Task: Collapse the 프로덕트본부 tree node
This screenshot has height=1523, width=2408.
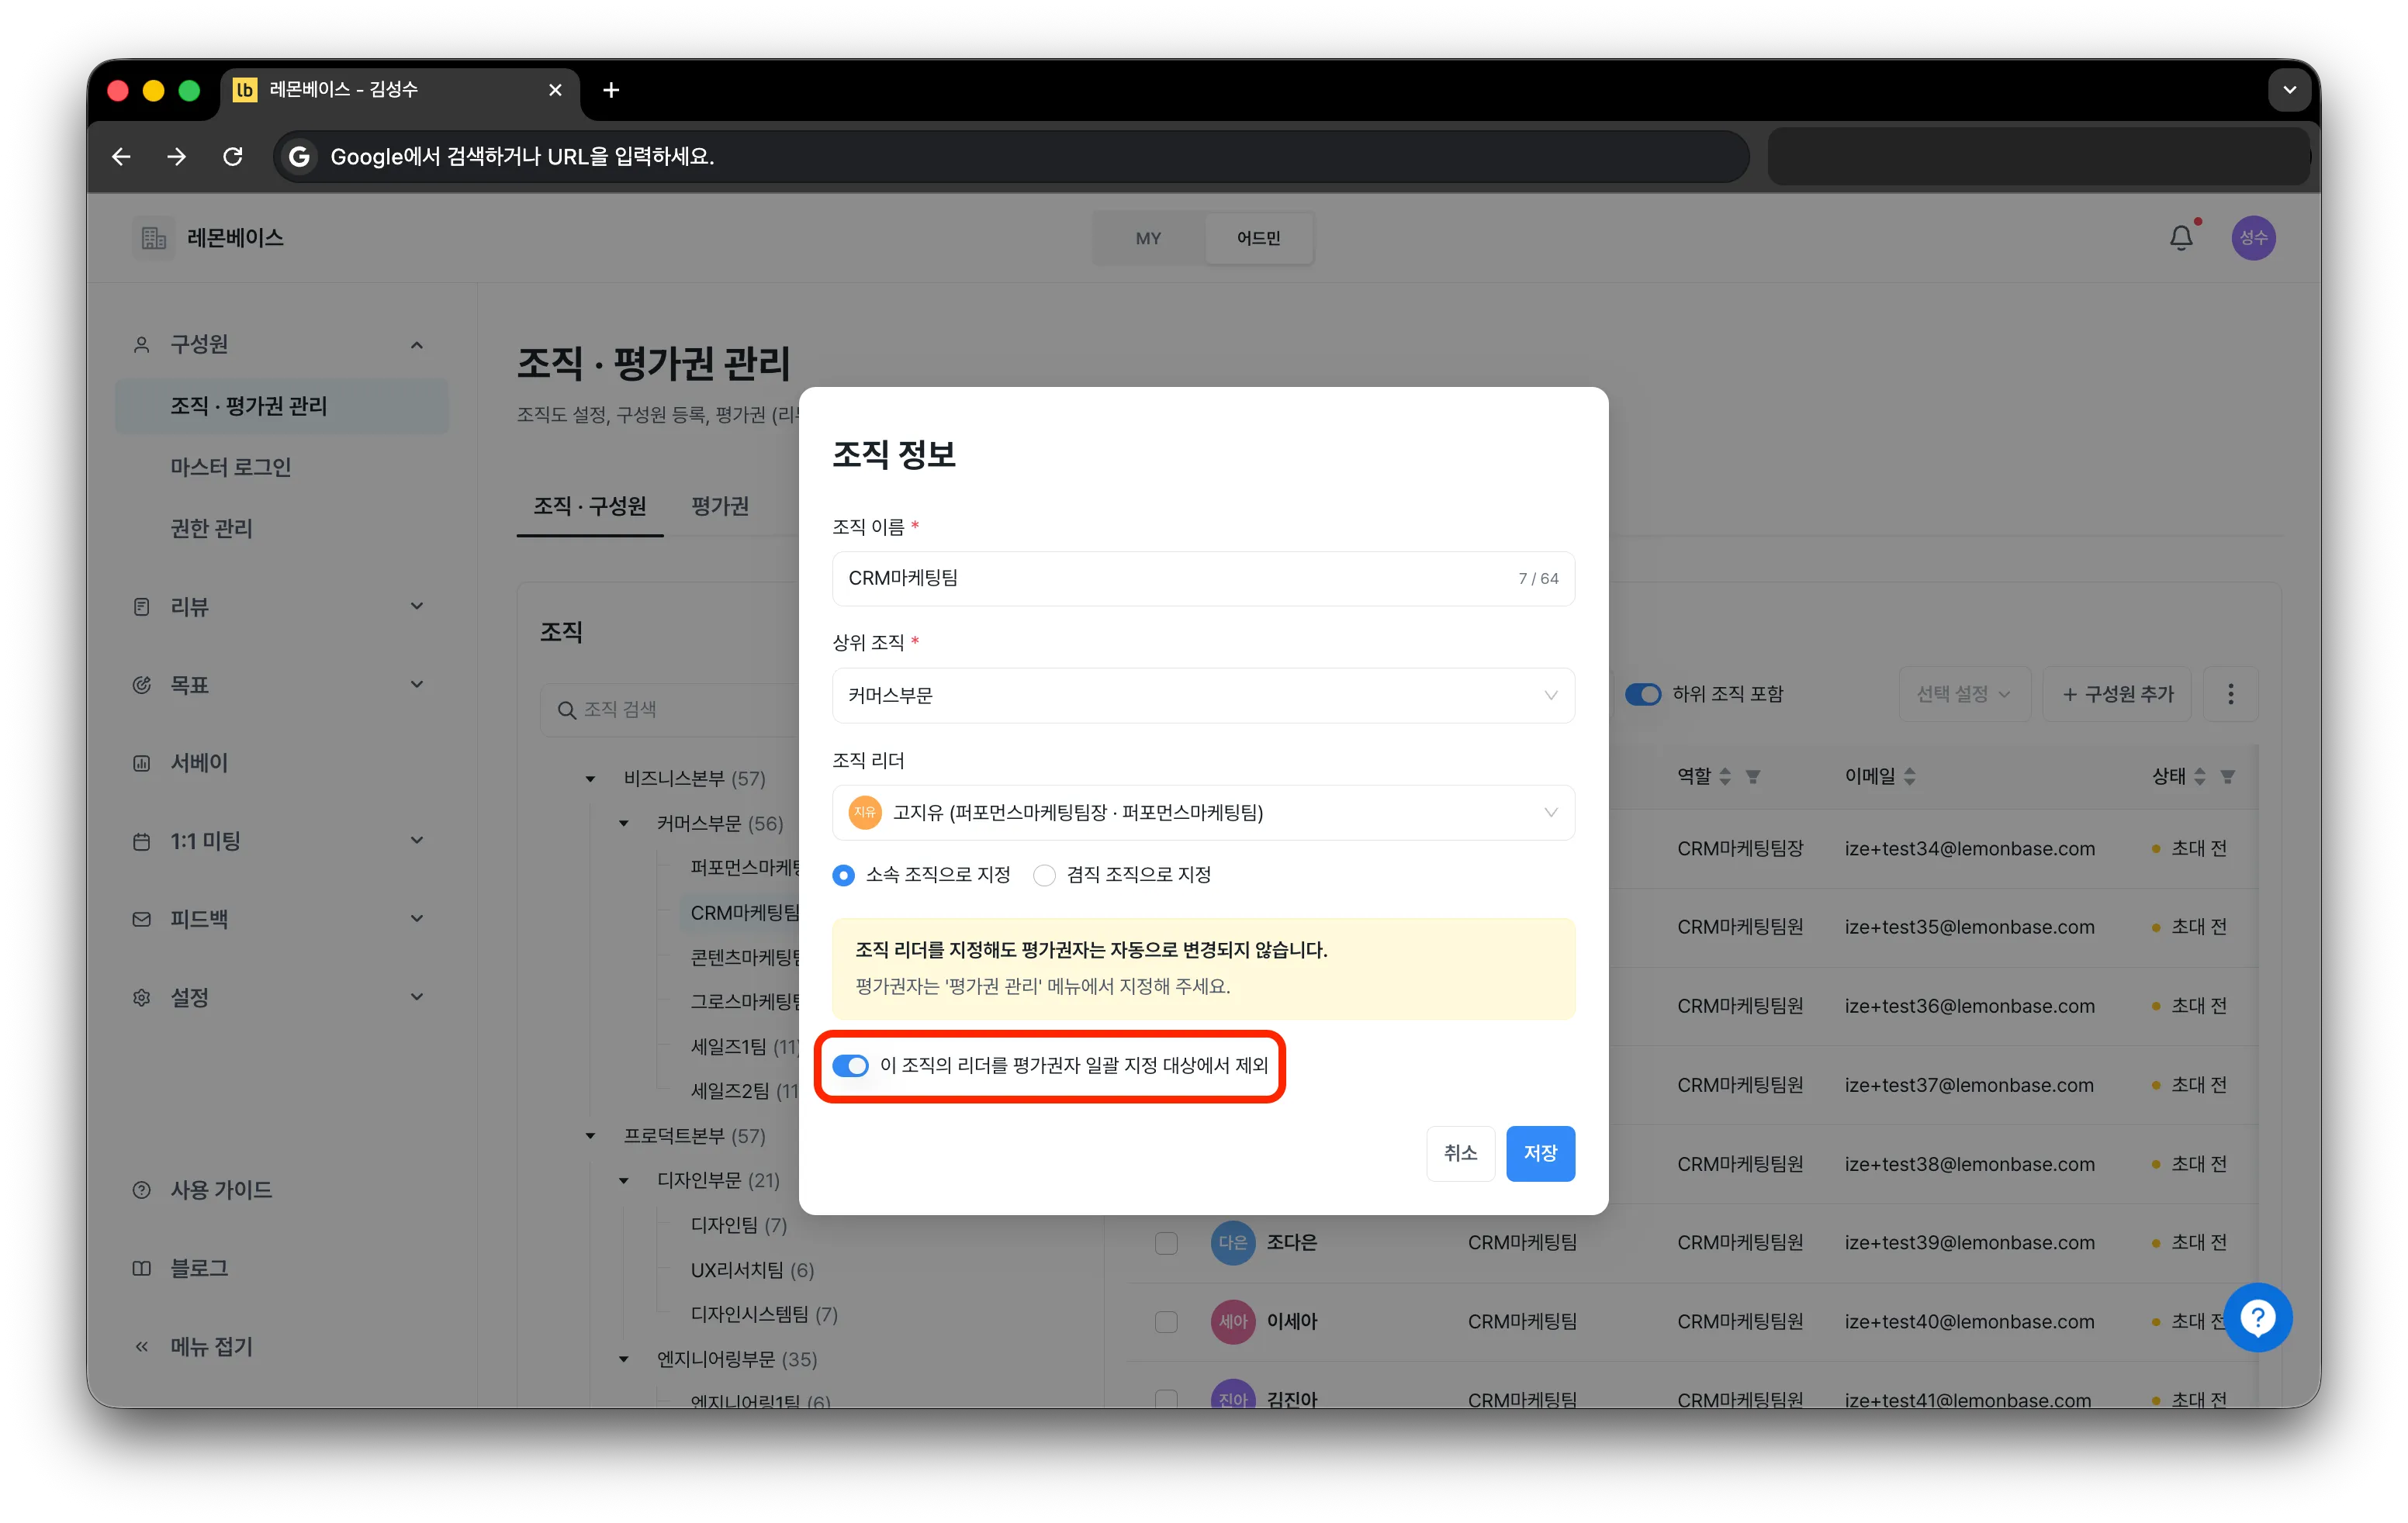Action: pyautogui.click(x=591, y=1136)
